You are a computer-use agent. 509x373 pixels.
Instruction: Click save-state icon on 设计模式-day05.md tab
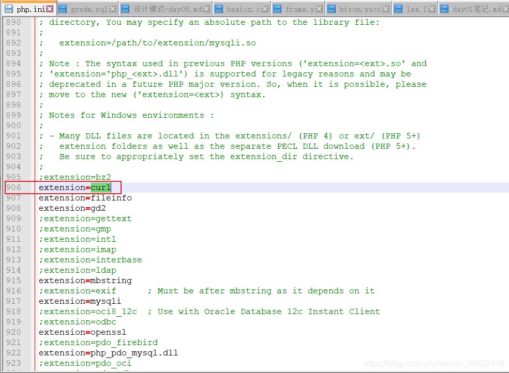point(125,9)
